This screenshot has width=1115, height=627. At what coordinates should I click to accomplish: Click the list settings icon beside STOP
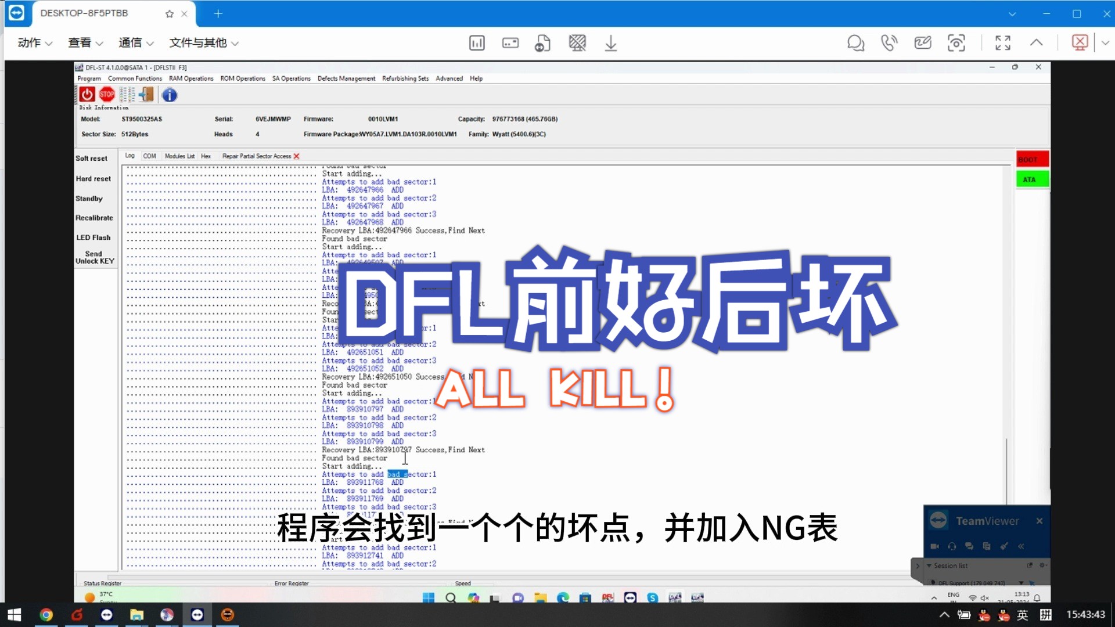point(127,94)
